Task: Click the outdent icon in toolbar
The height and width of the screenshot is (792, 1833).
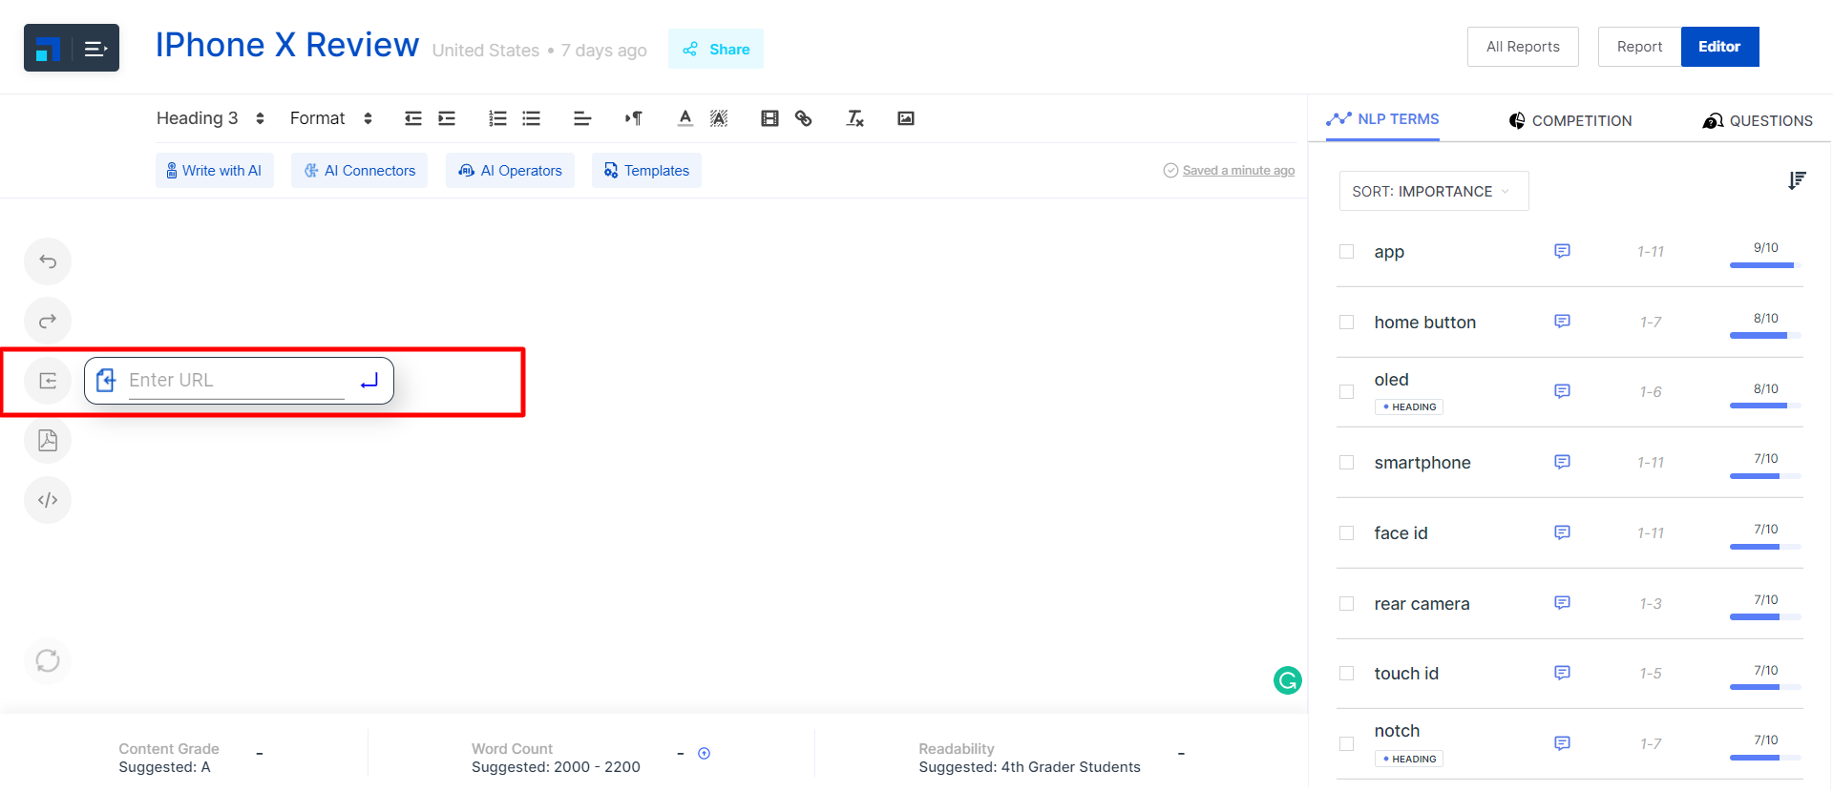Action: [x=412, y=118]
